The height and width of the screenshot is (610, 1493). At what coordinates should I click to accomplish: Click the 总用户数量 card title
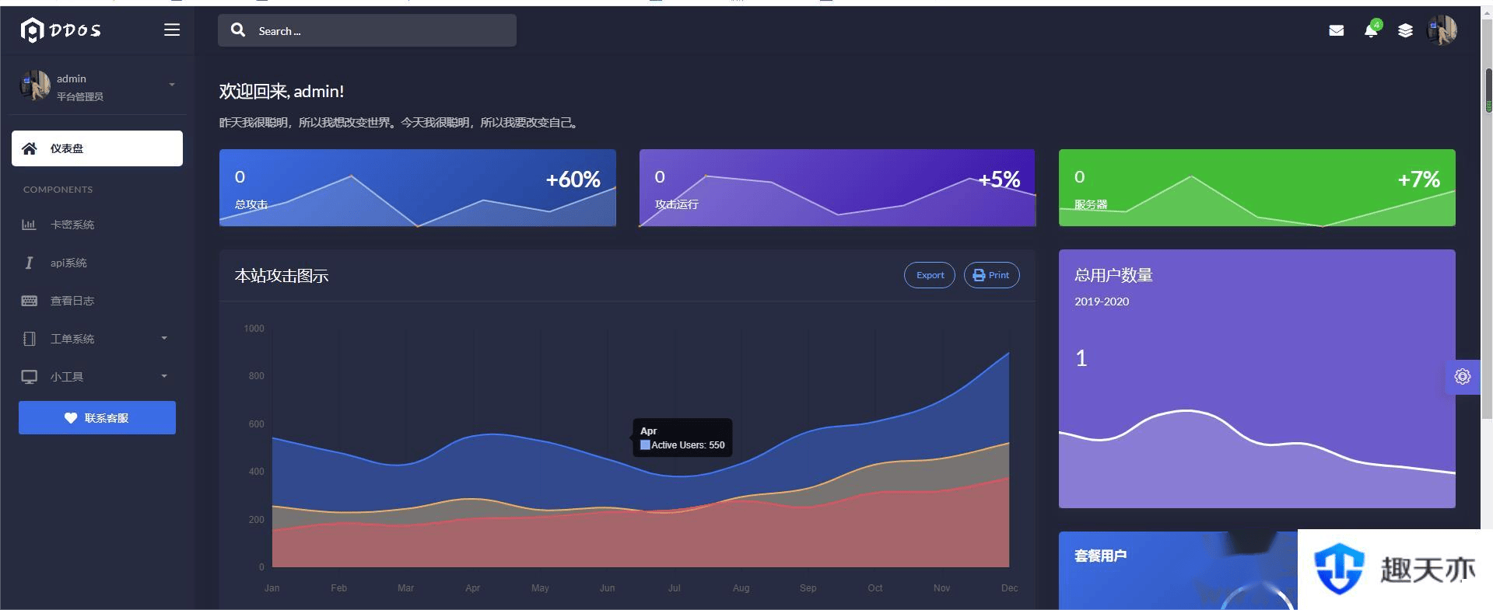[x=1114, y=275]
